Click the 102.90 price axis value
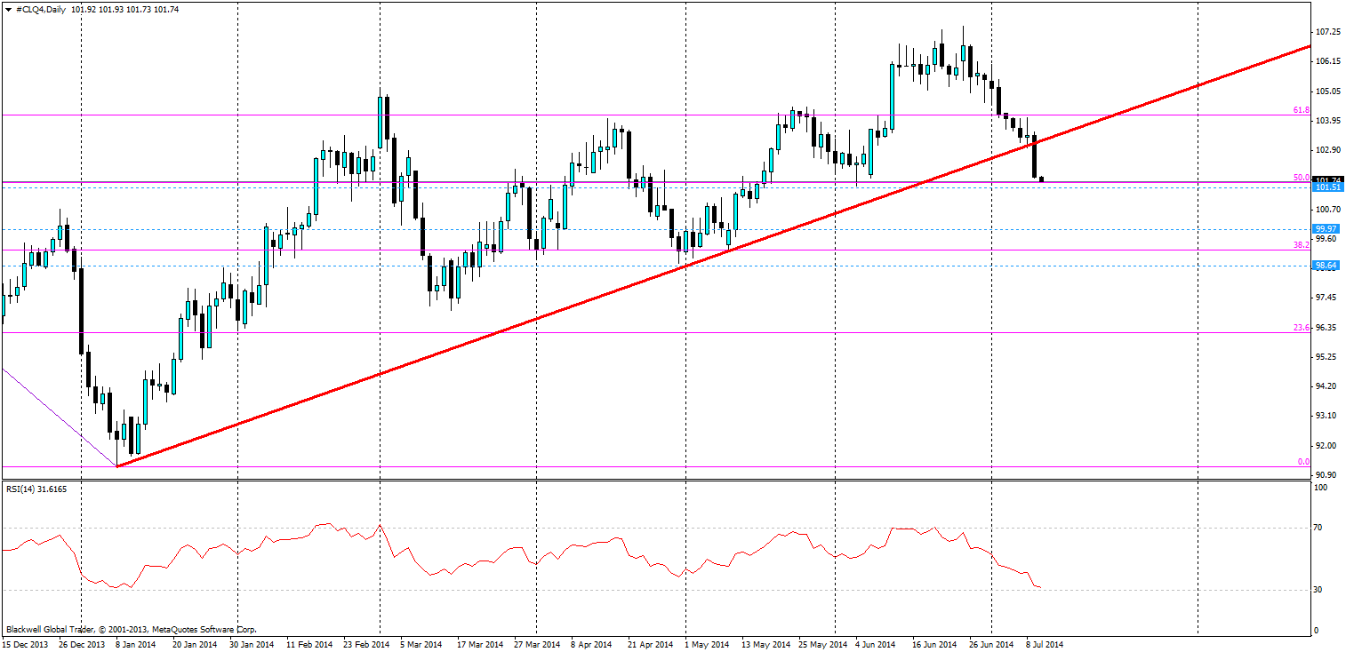This screenshot has width=1346, height=652. 1327,149
